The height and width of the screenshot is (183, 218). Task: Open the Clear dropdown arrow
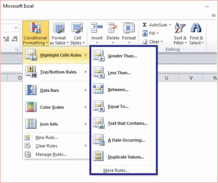point(162,42)
